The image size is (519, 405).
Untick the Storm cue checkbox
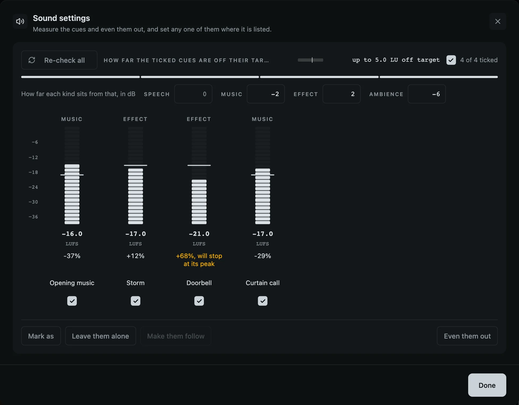[x=136, y=301]
